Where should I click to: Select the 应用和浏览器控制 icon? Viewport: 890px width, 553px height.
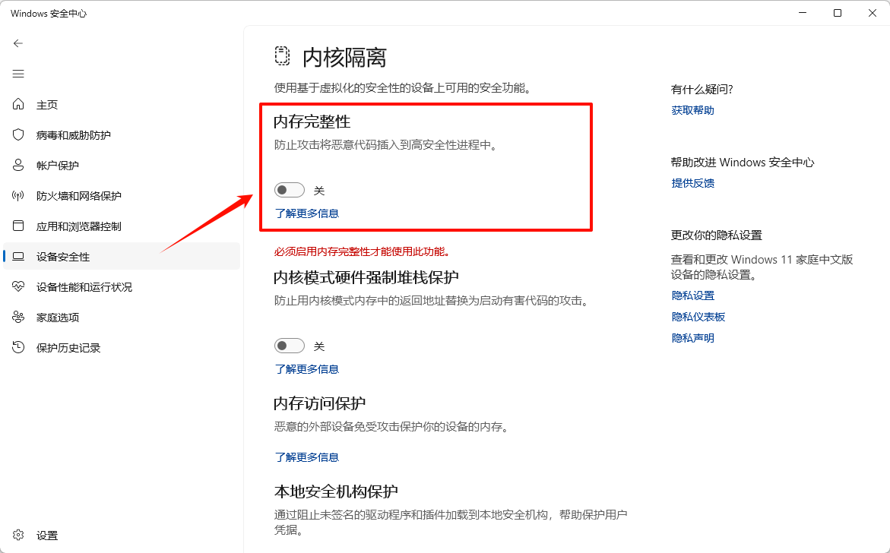tap(17, 226)
